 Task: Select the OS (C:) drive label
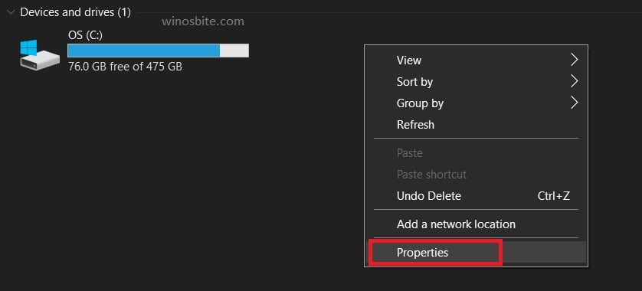(85, 35)
